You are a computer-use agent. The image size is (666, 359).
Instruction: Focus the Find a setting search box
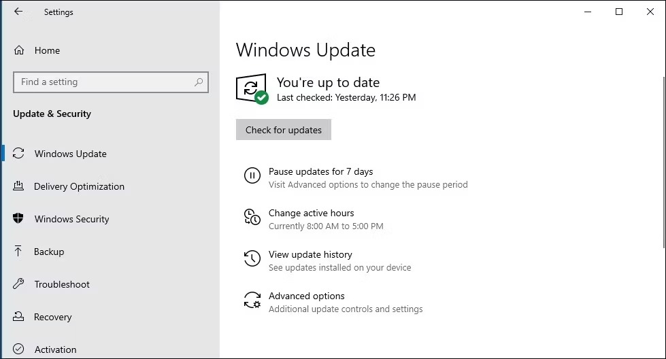pos(111,82)
